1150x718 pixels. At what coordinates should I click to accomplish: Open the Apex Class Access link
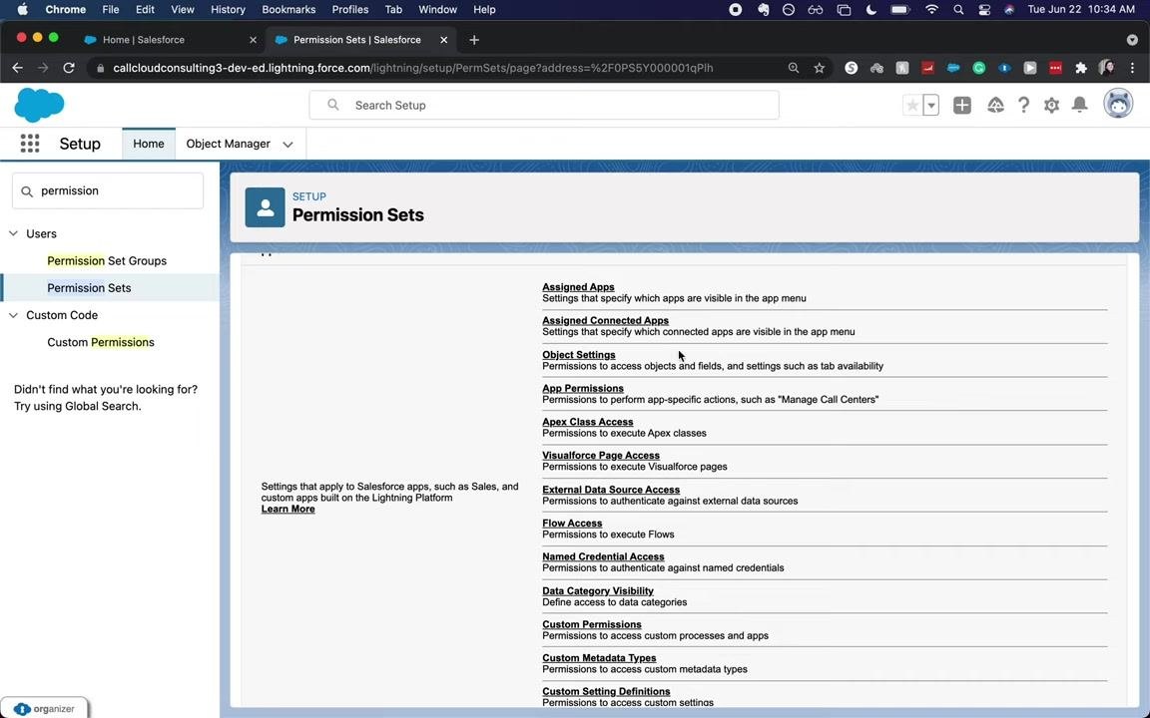click(587, 422)
